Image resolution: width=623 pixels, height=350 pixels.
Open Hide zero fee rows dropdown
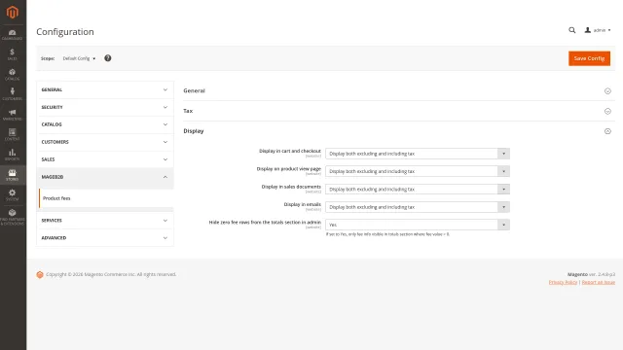point(418,225)
